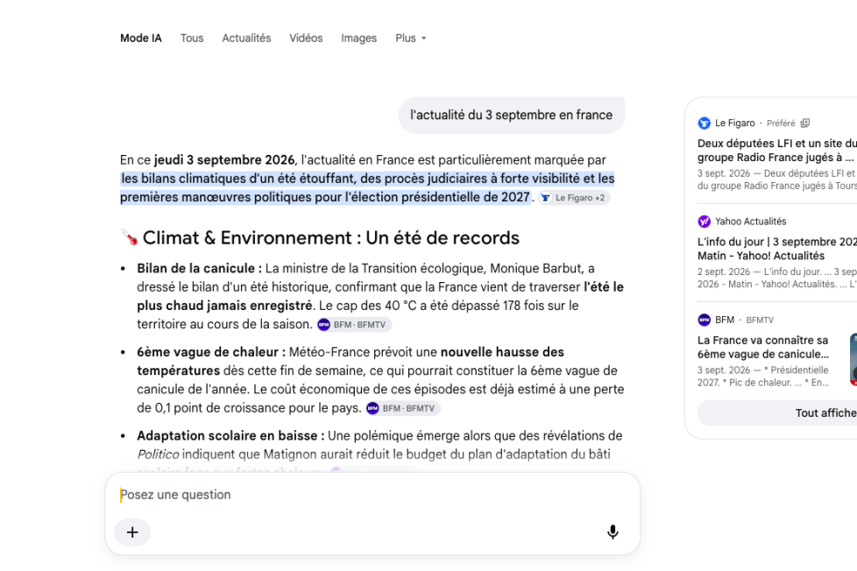Click the BFM logo icon in sidebar
The height and width of the screenshot is (571, 857).
point(704,320)
